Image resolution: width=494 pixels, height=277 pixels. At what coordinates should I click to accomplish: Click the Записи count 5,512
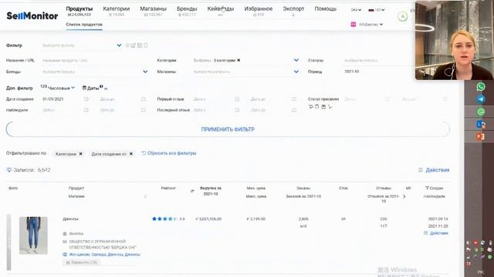pos(44,170)
